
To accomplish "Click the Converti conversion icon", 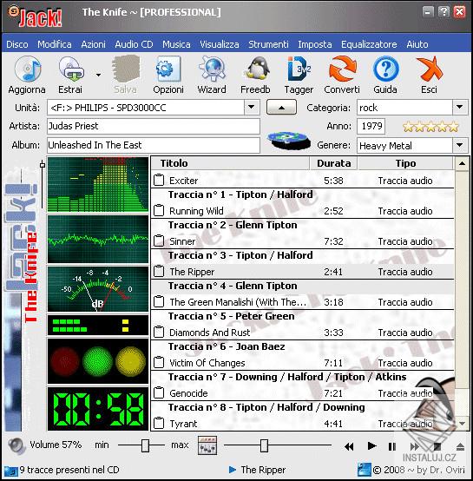I will click(x=343, y=69).
